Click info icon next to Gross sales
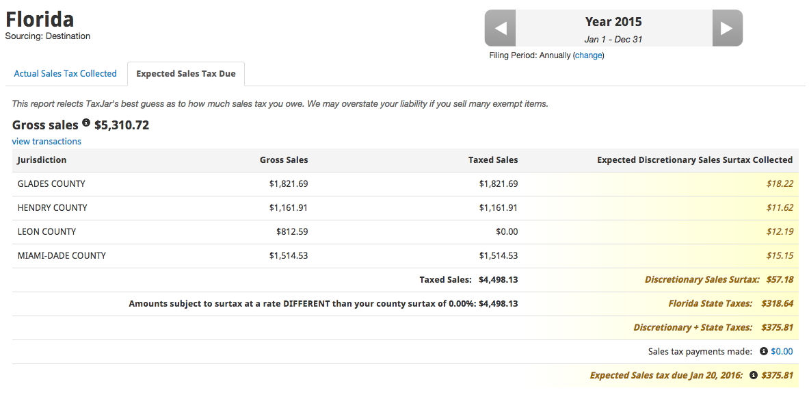 click(86, 123)
